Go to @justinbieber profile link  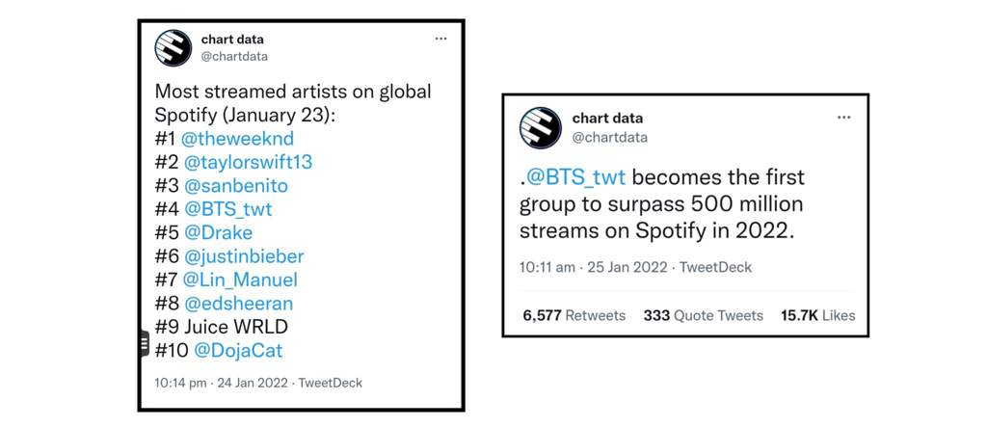[x=244, y=256]
